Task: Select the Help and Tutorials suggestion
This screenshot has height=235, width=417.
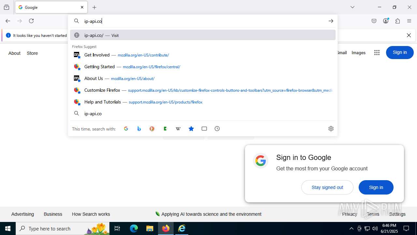Action: click(x=203, y=102)
